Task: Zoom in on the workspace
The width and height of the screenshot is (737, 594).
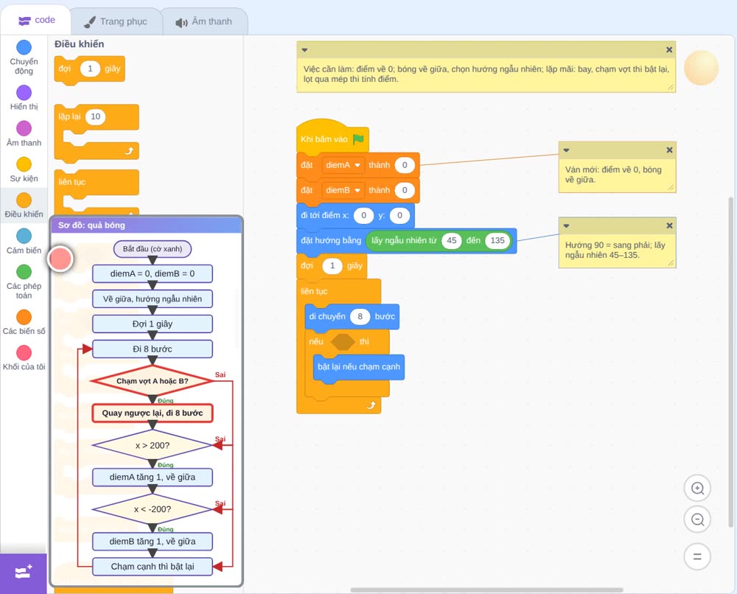Action: click(697, 489)
